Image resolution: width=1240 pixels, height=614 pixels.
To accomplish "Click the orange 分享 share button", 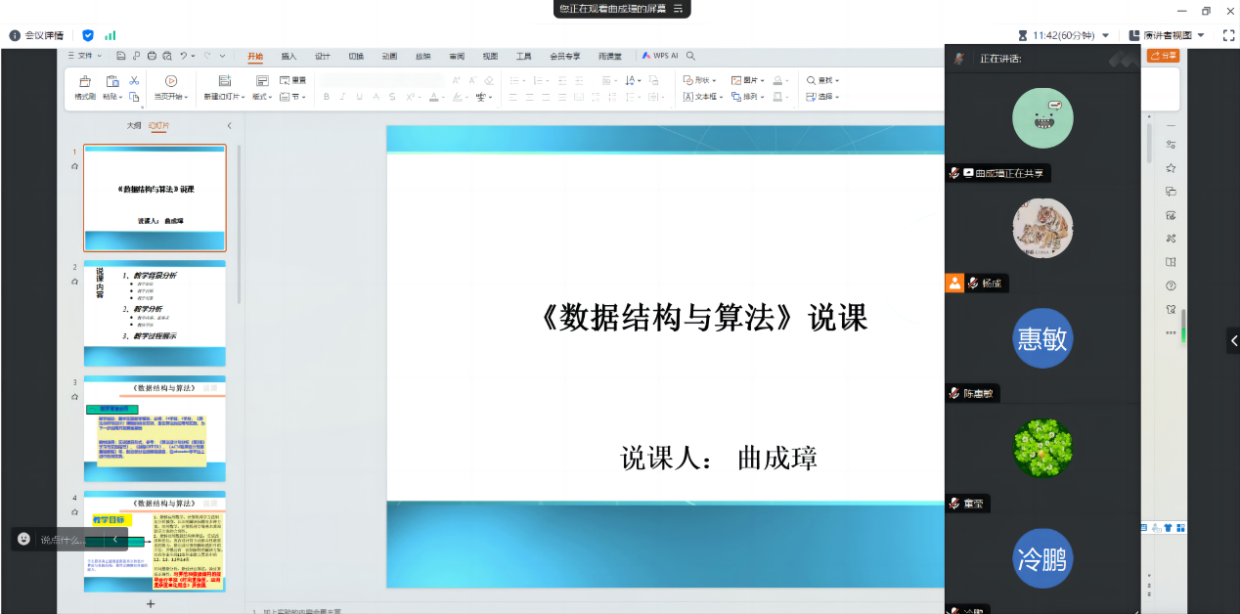I will 1163,56.
